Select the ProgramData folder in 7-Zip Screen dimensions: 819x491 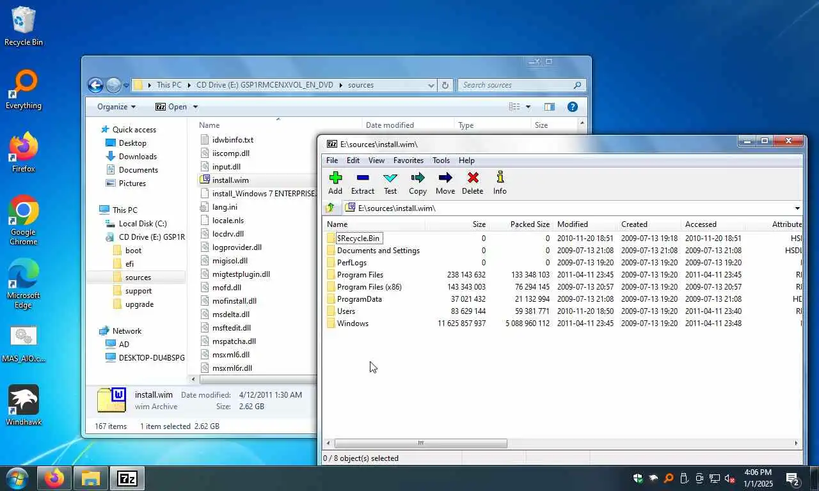click(x=359, y=299)
